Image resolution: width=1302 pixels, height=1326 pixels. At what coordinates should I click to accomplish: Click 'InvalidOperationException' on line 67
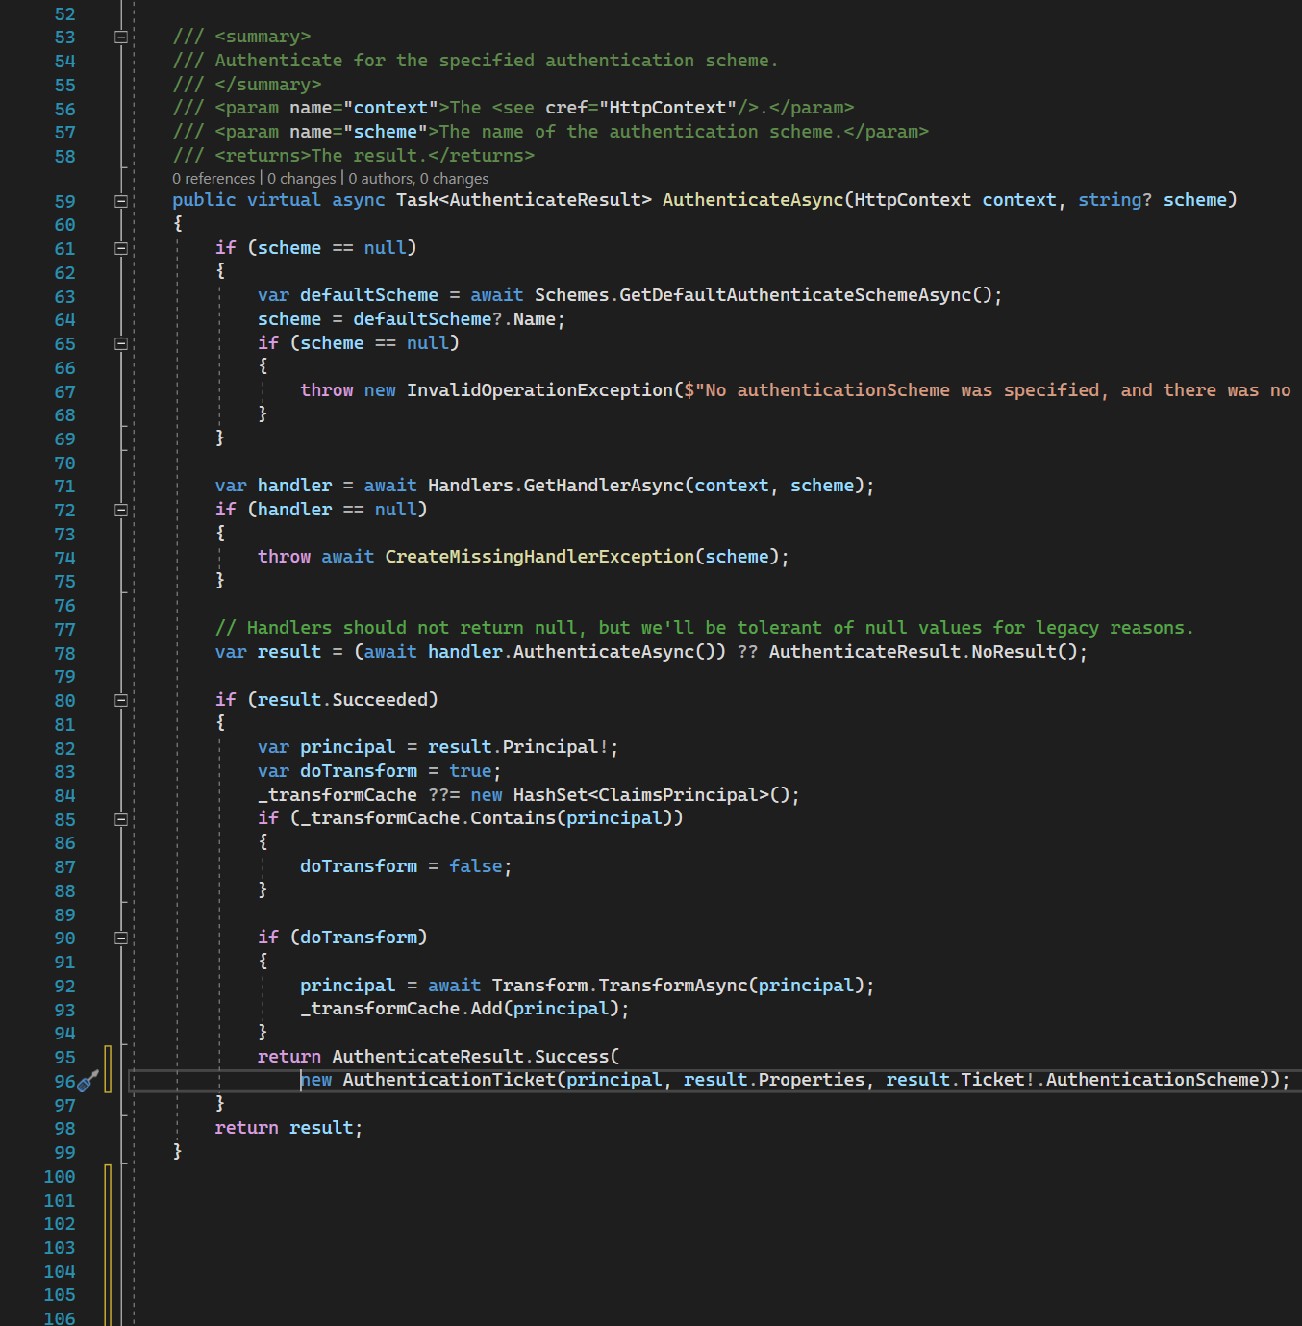pyautogui.click(x=539, y=390)
